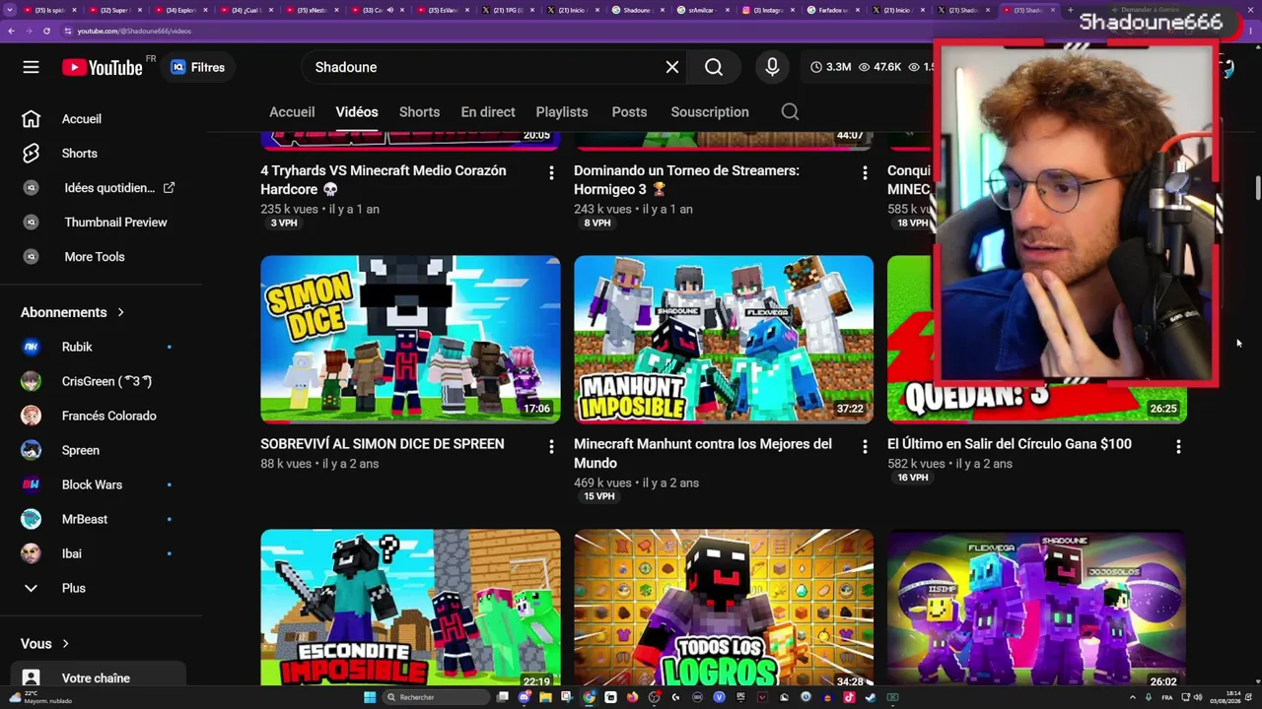Open title El Último en Salir del Círculo
The image size is (1262, 709).
(1010, 444)
